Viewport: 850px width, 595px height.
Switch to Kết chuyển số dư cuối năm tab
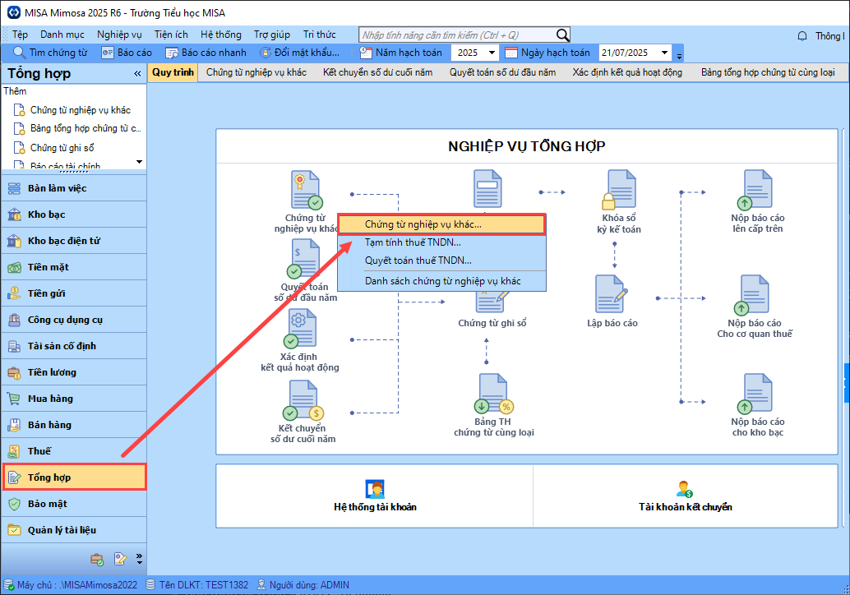(x=378, y=72)
